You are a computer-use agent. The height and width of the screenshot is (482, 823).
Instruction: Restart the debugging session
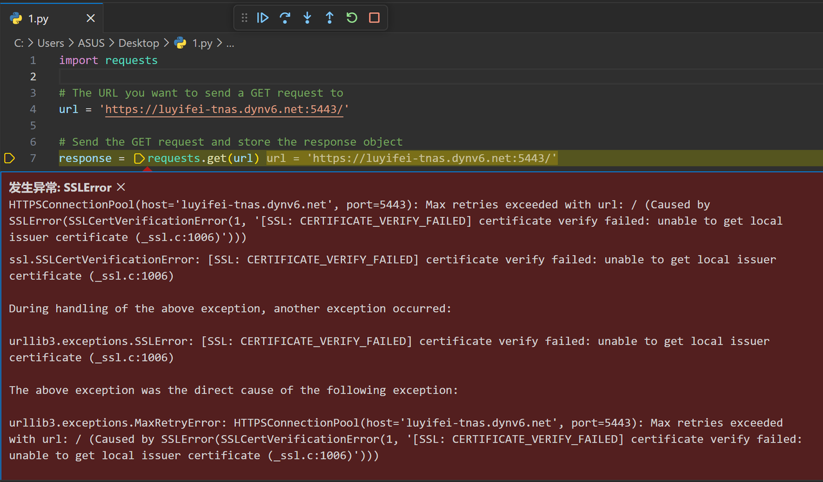[352, 18]
